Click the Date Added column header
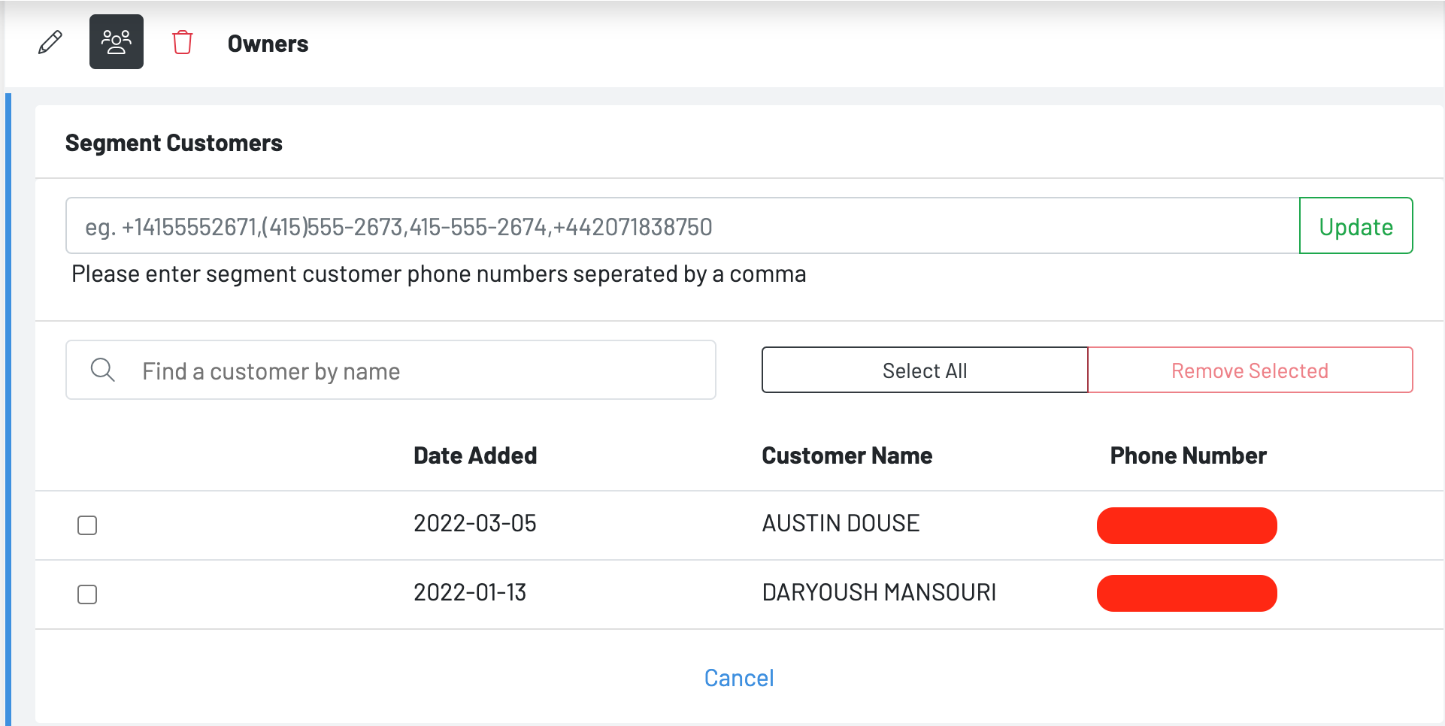This screenshot has height=726, width=1445. click(475, 455)
